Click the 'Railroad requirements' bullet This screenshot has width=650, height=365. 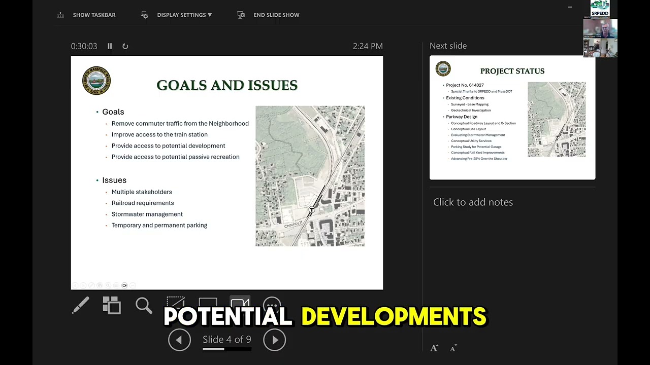coord(143,203)
